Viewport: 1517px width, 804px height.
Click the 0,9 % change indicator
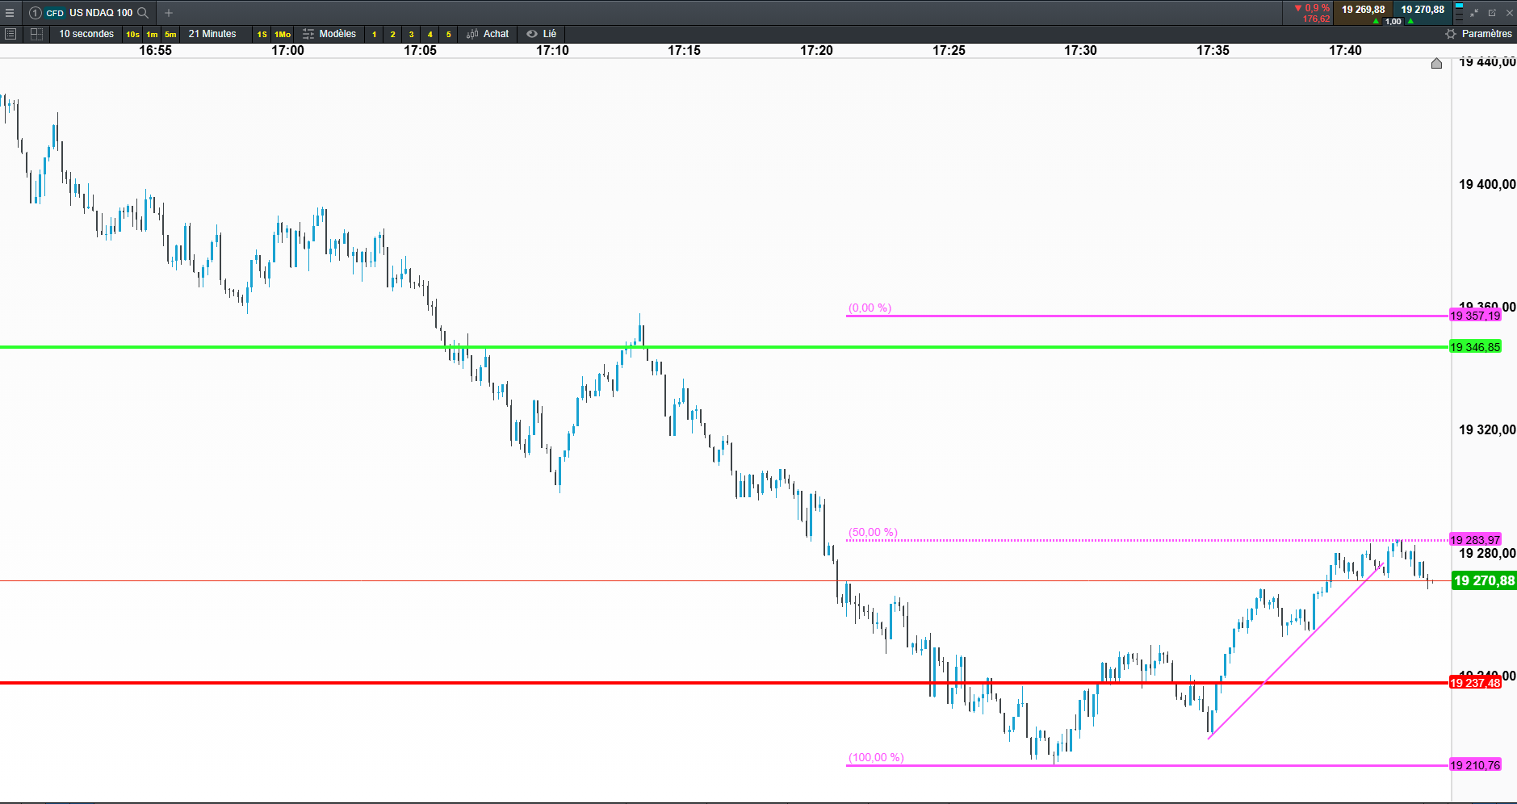coord(1313,8)
